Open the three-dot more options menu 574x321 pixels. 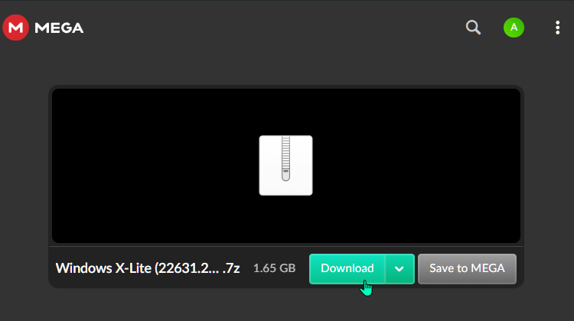click(x=557, y=28)
